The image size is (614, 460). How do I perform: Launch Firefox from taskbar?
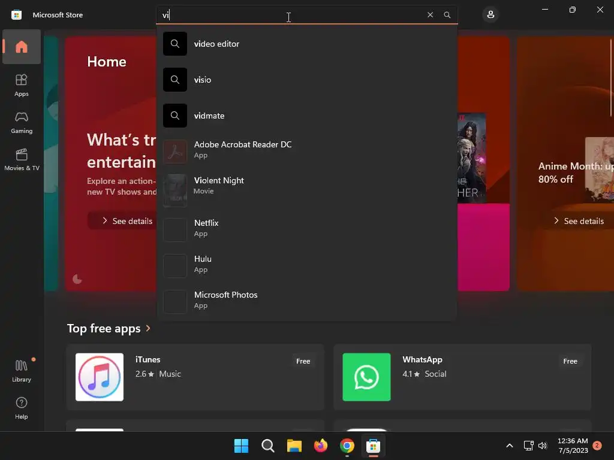click(x=321, y=446)
